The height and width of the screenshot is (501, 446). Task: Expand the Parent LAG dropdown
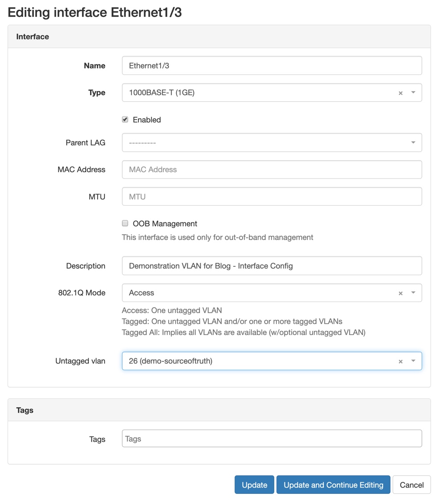pos(413,143)
